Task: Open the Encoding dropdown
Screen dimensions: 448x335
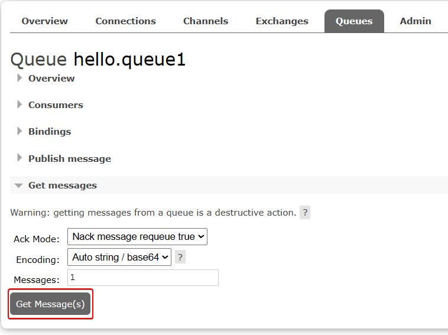Action: [x=119, y=257]
